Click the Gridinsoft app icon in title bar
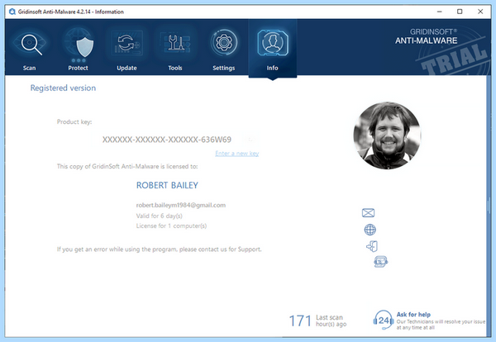This screenshot has height=342, width=496. click(12, 12)
